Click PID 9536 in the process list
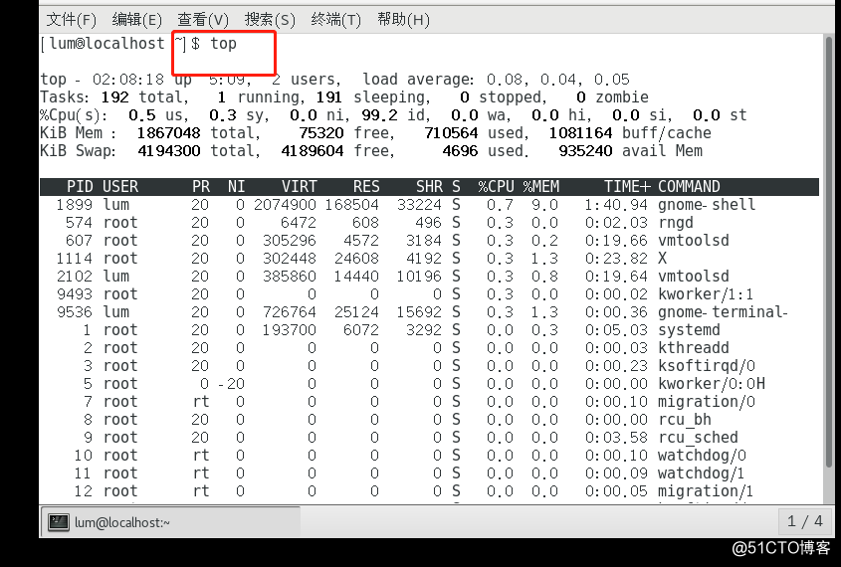The width and height of the screenshot is (841, 567). pos(75,312)
